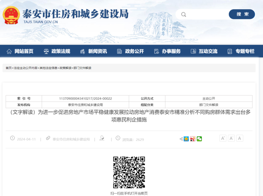Click source text 泰安市住房和城乡建设局 under title

coord(71,140)
